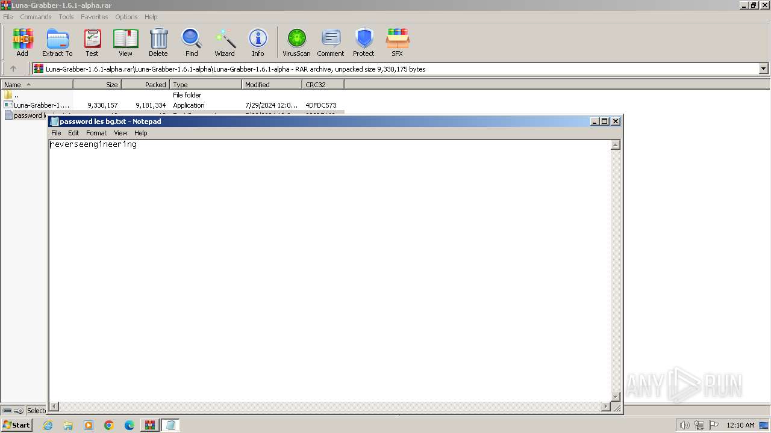Create an SFX archive

pyautogui.click(x=398, y=43)
